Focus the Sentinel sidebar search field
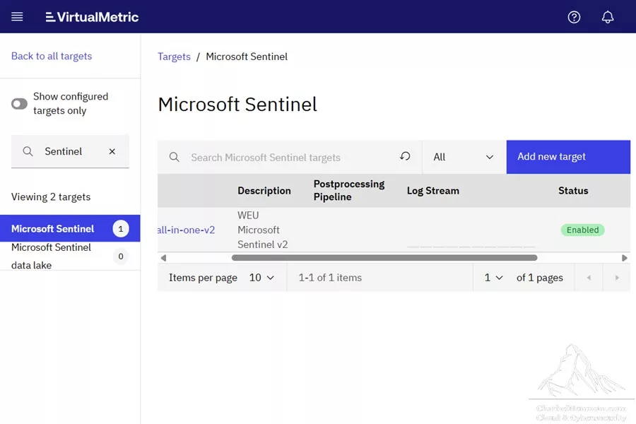 [x=70, y=151]
